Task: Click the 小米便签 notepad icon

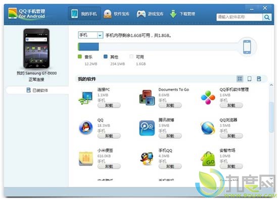Action: [x=86, y=159]
